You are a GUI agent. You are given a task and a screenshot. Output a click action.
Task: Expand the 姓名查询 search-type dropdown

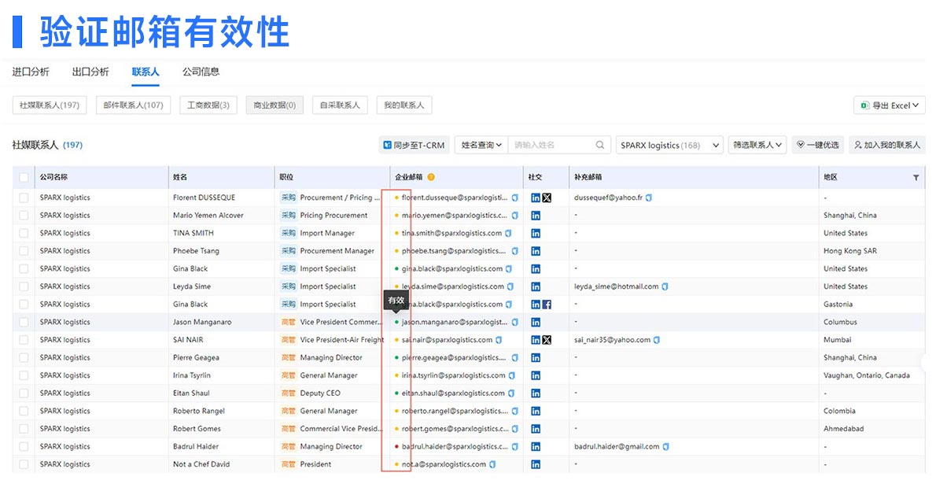click(481, 145)
